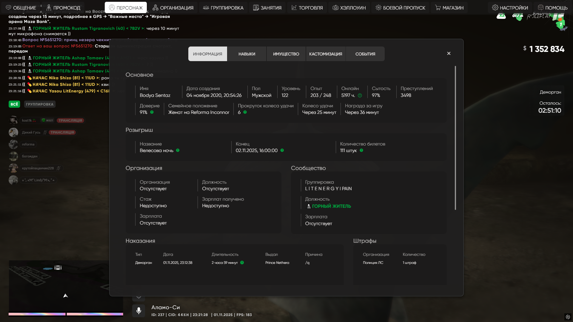Click Дикий Гусь avatar in voice list

click(x=13, y=132)
